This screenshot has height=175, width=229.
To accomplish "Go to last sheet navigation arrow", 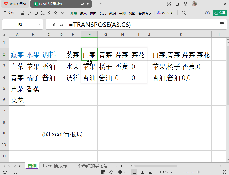I will point(20,166).
